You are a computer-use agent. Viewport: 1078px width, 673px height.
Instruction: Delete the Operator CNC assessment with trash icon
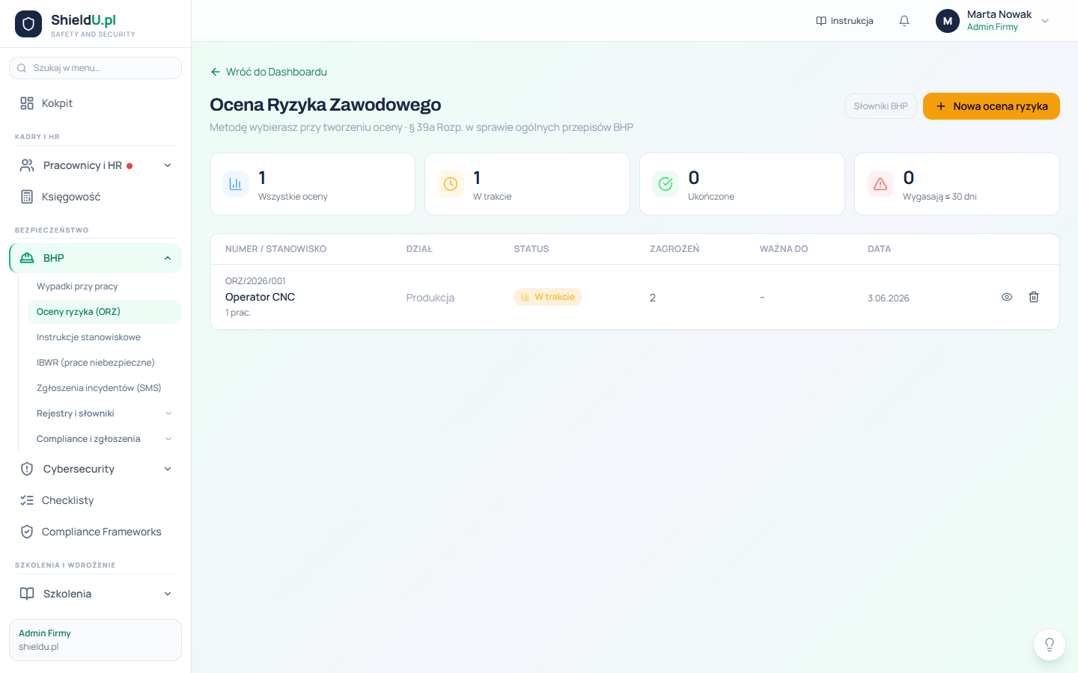click(x=1034, y=297)
